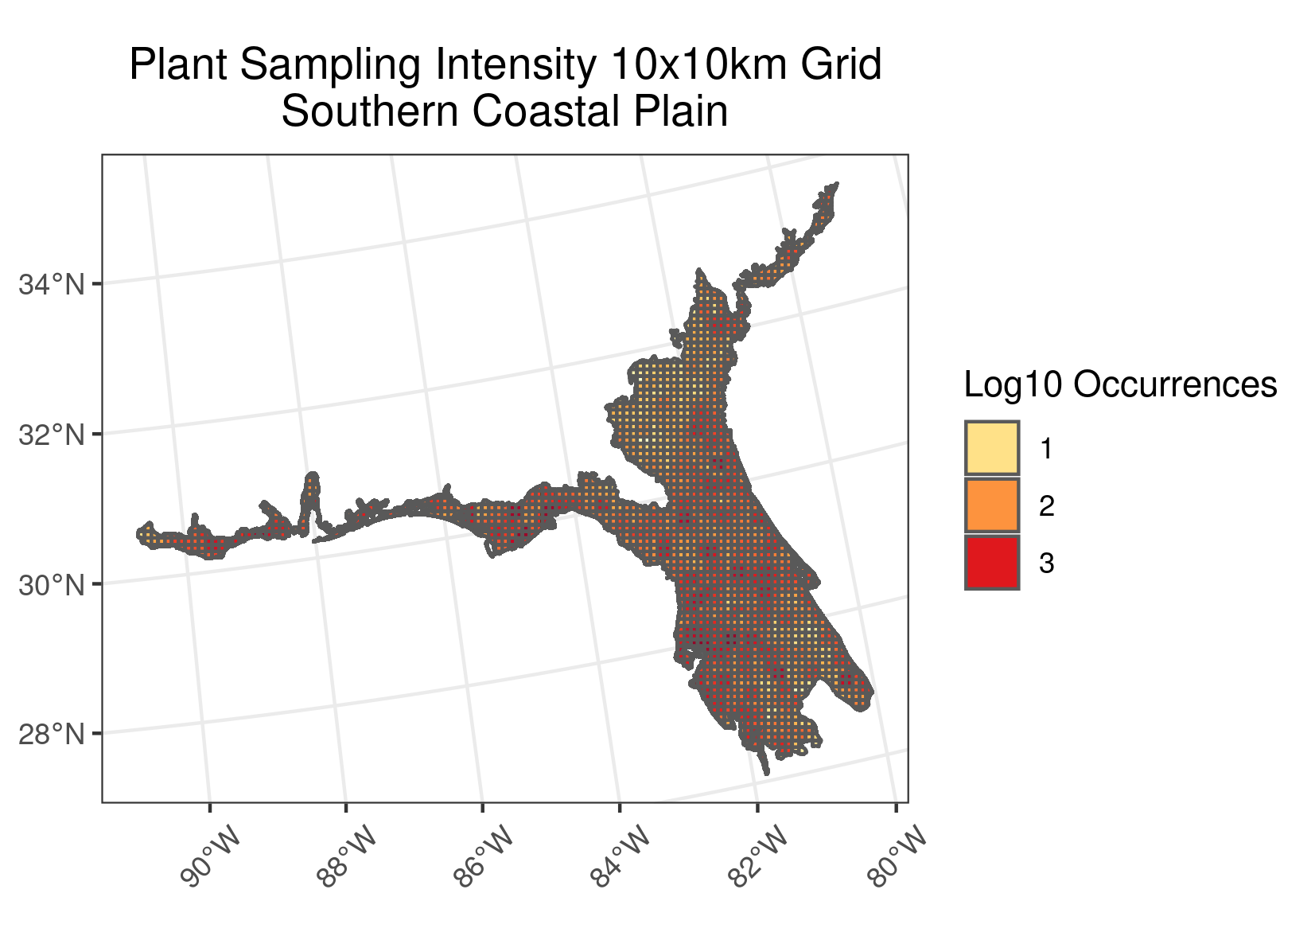Select the Plant Sampling Intensity title line

click(505, 65)
